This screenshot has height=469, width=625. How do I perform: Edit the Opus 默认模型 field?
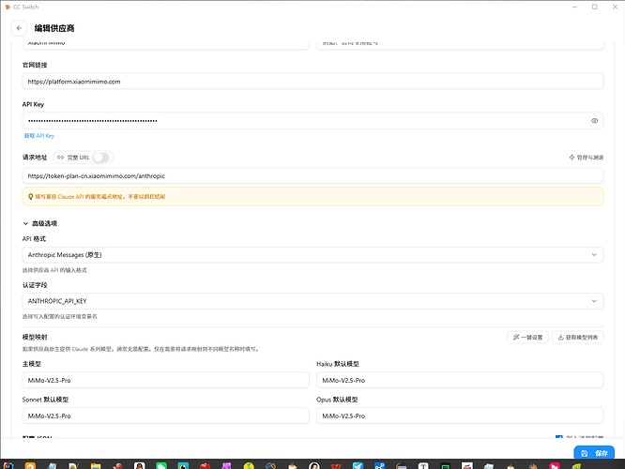point(460,416)
